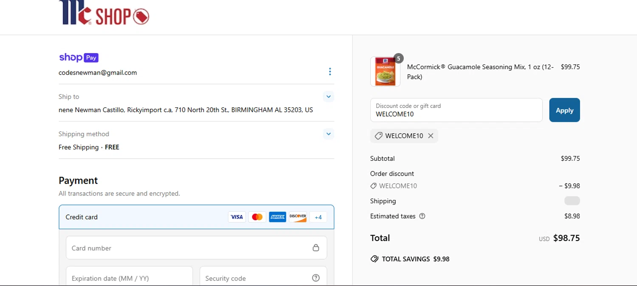
Task: Click the Discover card icon
Action: (298, 217)
